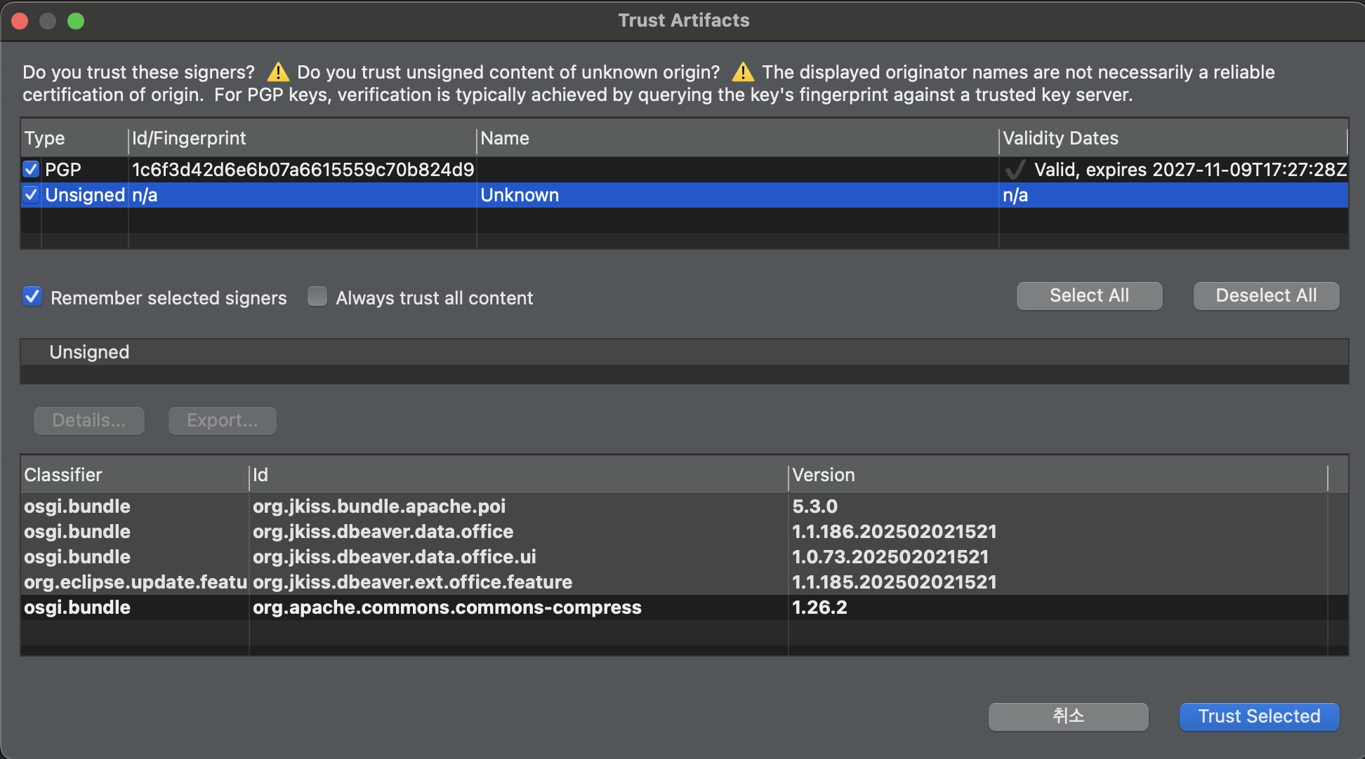
Task: Click the validity checkmark icon in PGP row
Action: 1015,170
